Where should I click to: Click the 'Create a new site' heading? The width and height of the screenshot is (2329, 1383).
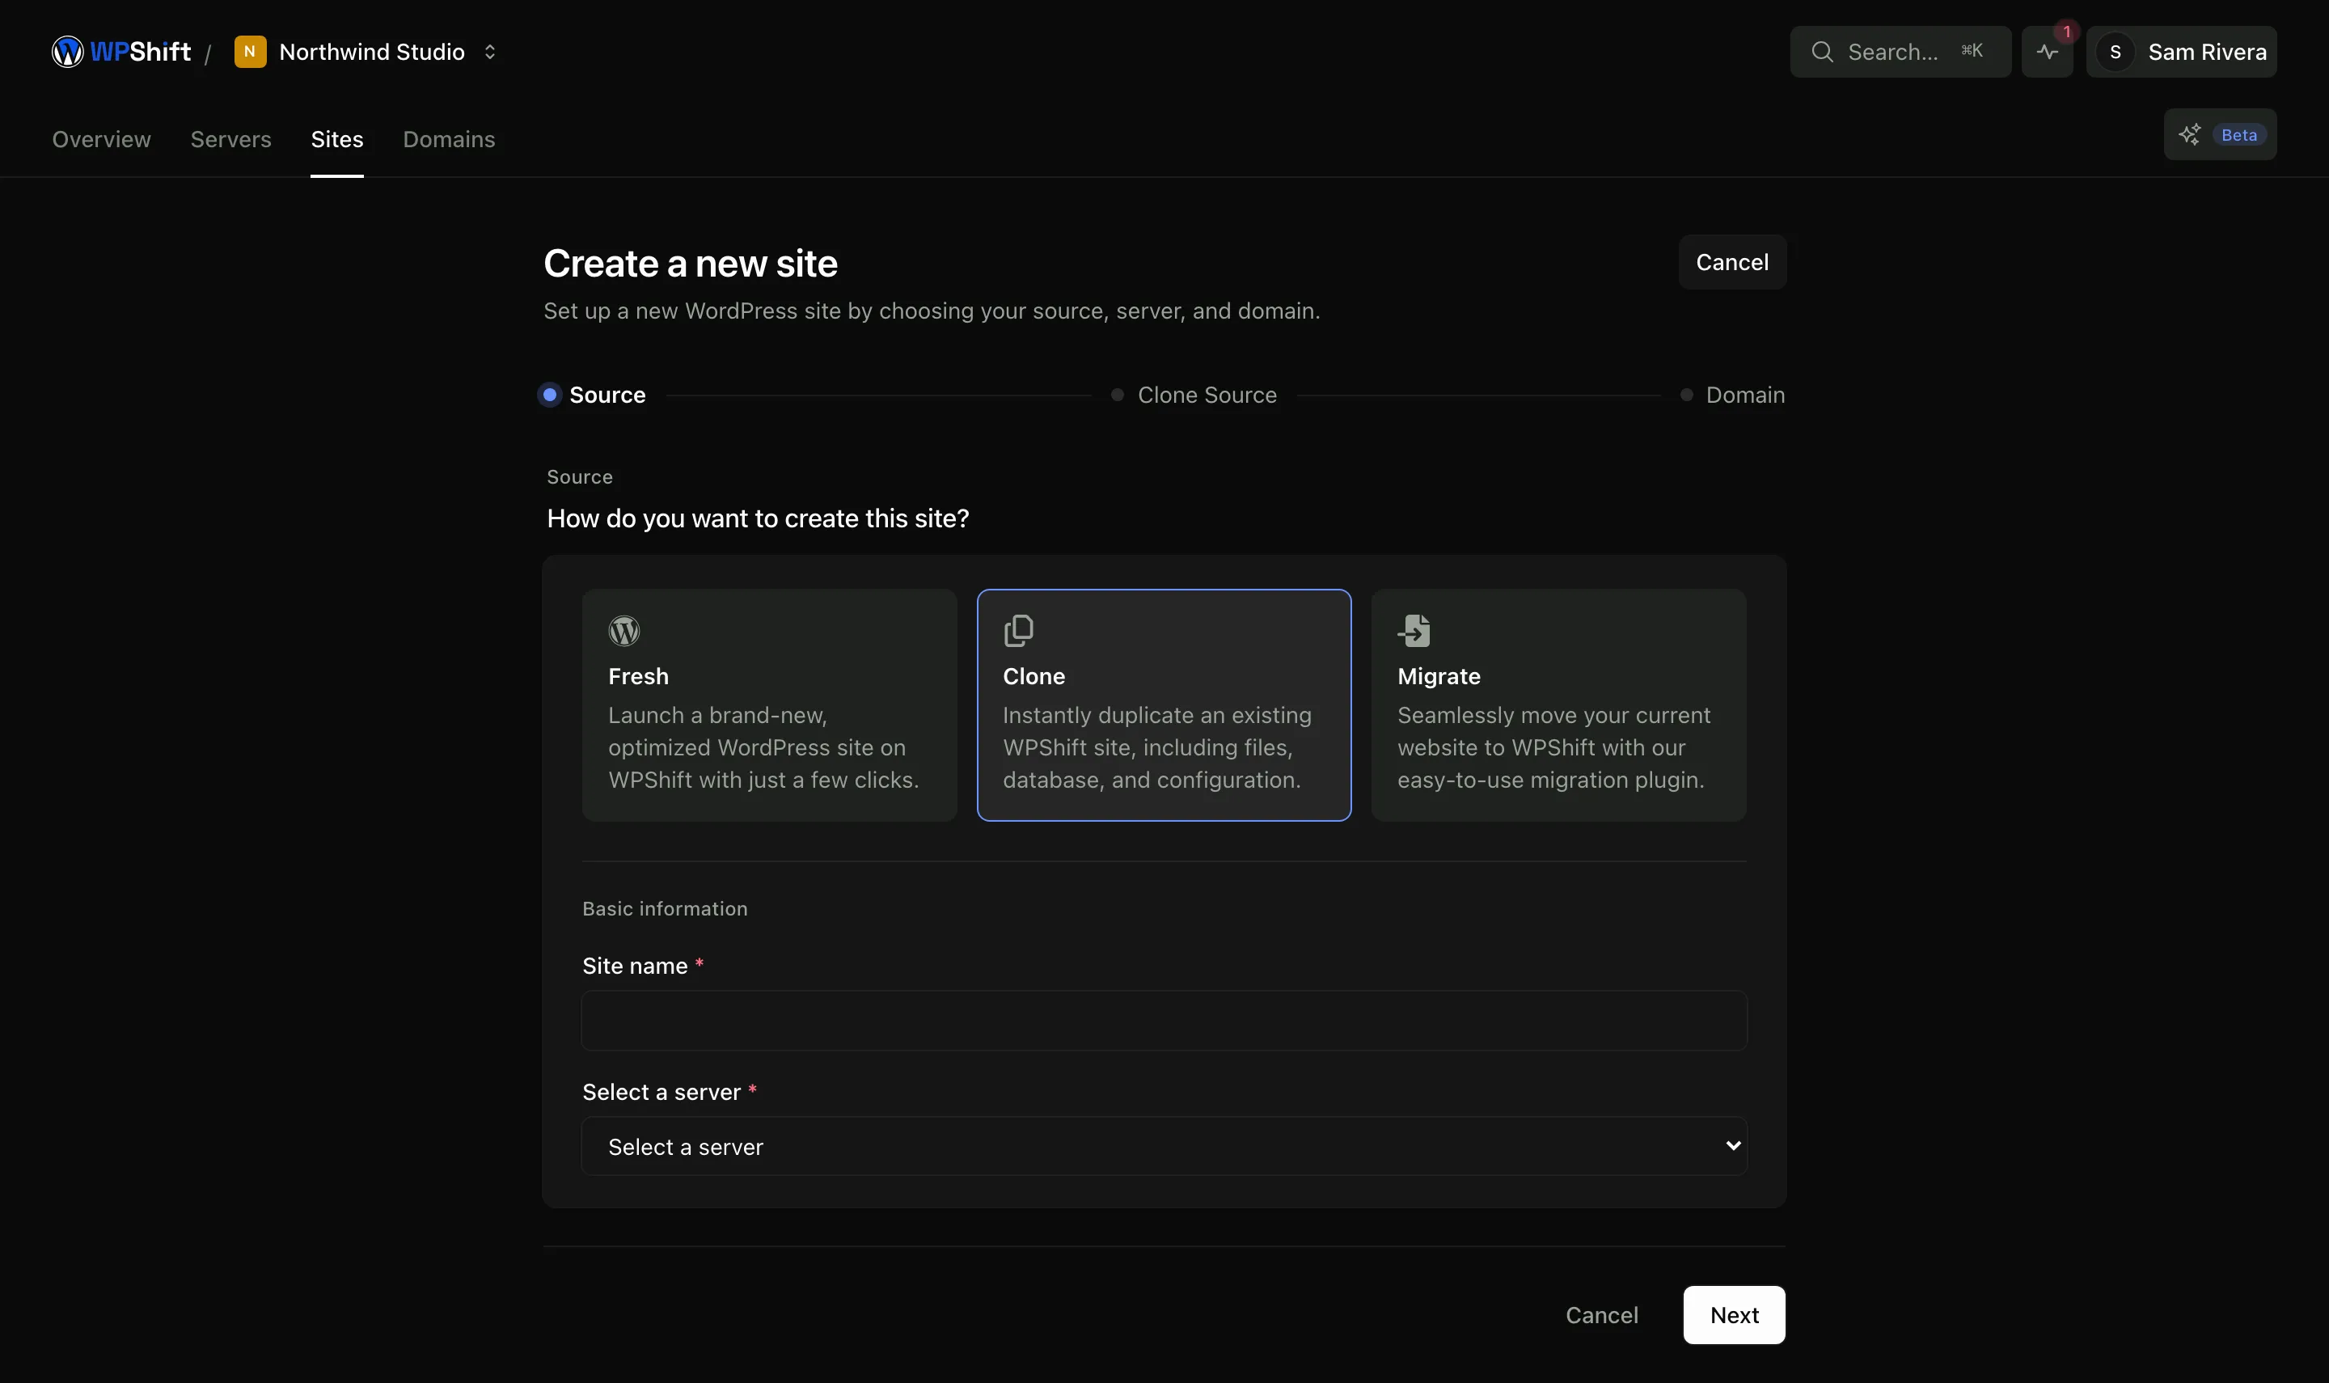click(x=691, y=264)
